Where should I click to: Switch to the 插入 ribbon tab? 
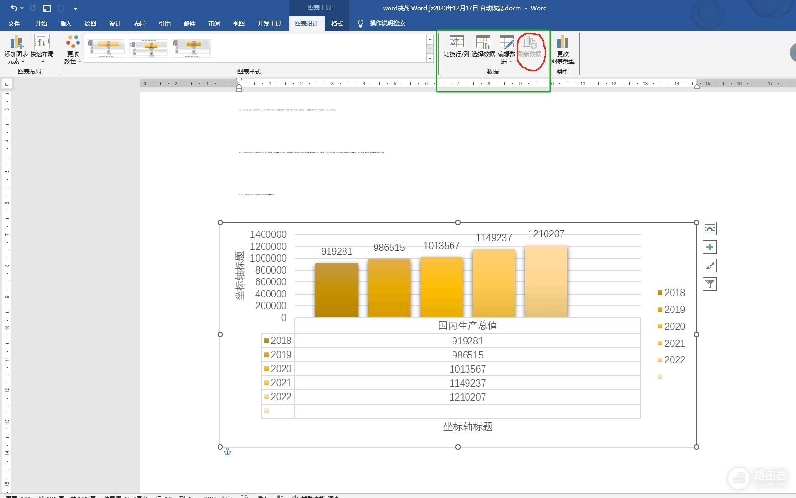tap(65, 23)
